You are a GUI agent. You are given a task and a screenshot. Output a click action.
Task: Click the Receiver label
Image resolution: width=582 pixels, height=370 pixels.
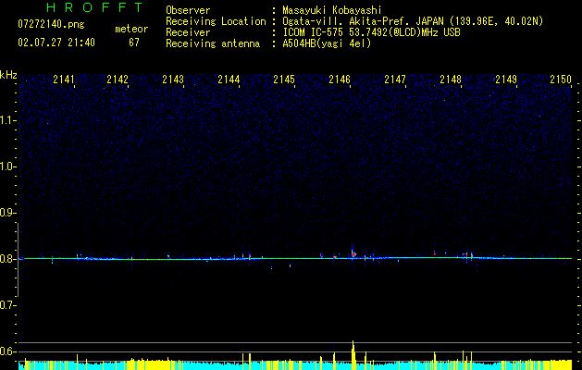[x=188, y=32]
